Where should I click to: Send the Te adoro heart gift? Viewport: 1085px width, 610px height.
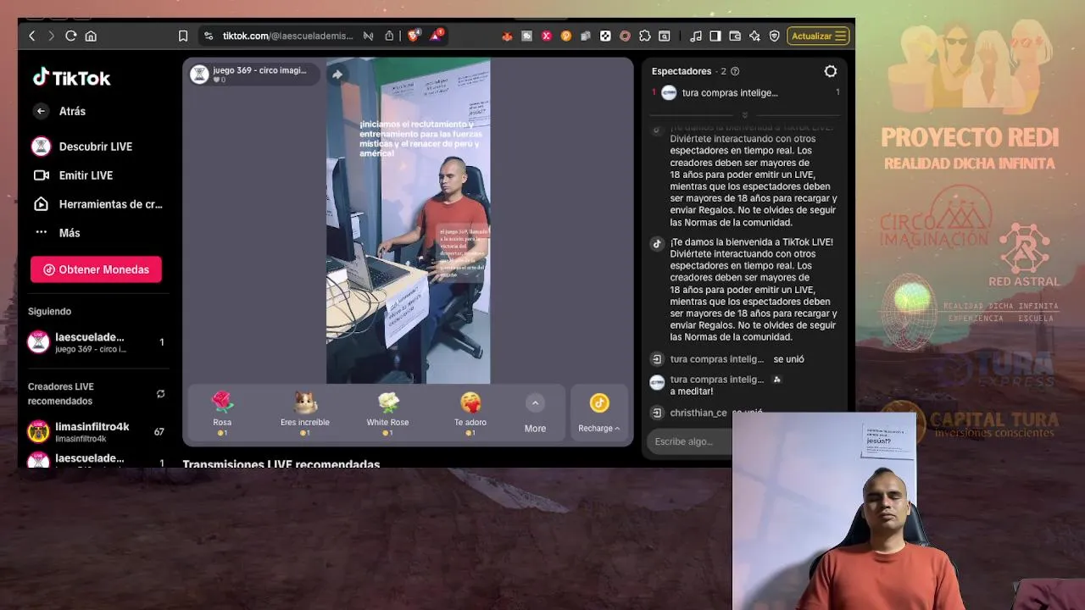[470, 413]
